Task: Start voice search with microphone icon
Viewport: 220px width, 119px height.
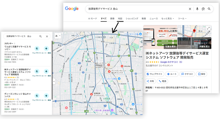Action: (197, 9)
